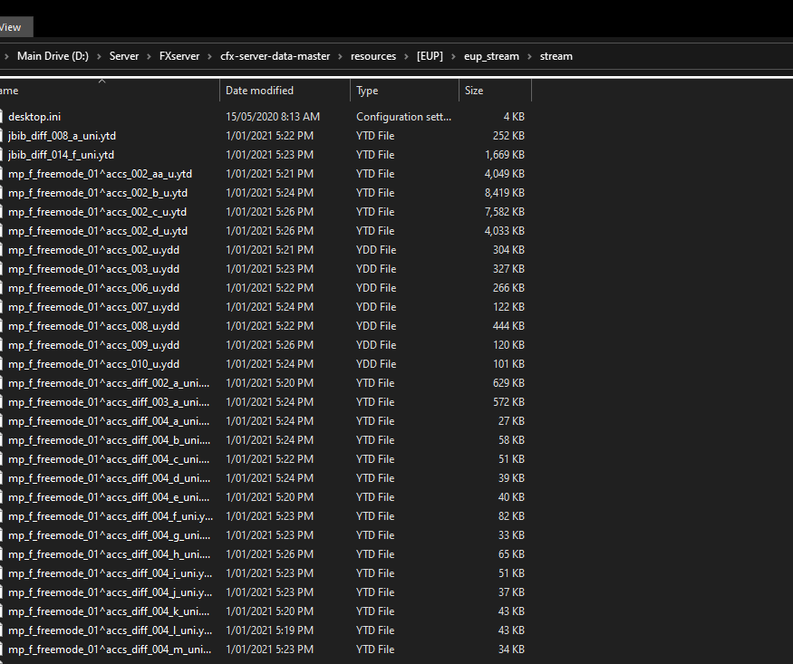Image resolution: width=793 pixels, height=664 pixels.
Task: Go to the Server folder in address bar
Action: click(124, 56)
